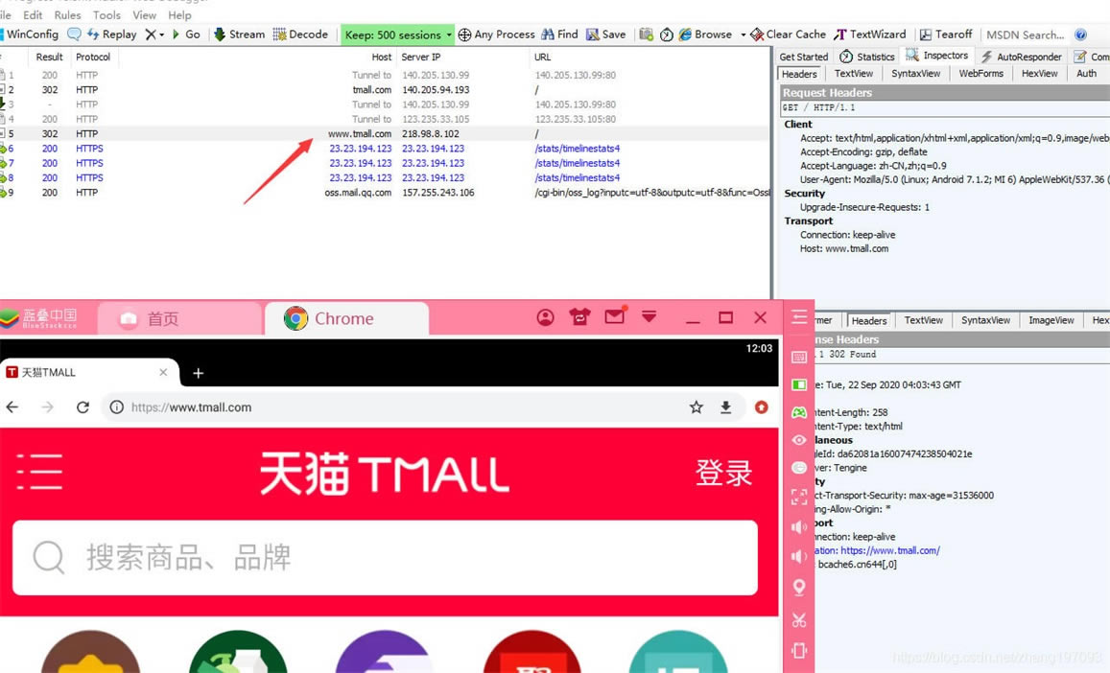The height and width of the screenshot is (673, 1110).
Task: Click the timer clock icon in toolbar
Action: (x=666, y=34)
